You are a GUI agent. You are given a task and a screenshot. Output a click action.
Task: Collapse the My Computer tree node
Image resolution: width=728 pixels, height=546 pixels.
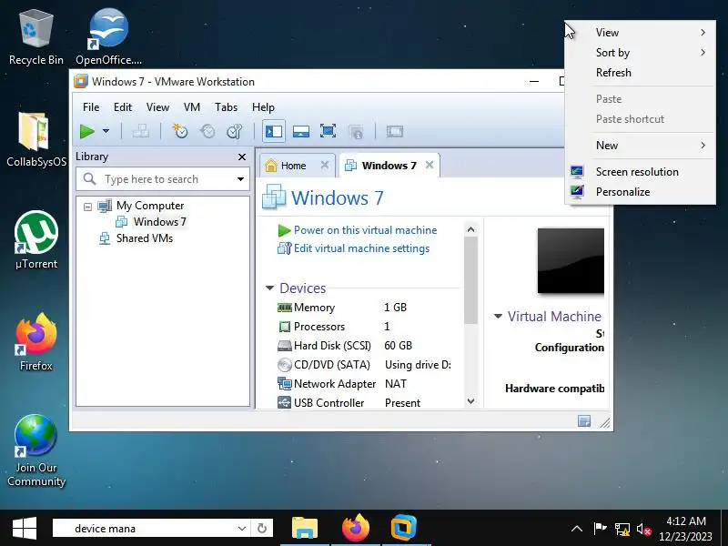click(87, 207)
